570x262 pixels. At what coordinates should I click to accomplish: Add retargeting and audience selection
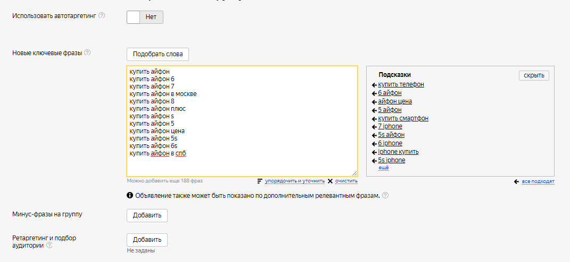[147, 240]
